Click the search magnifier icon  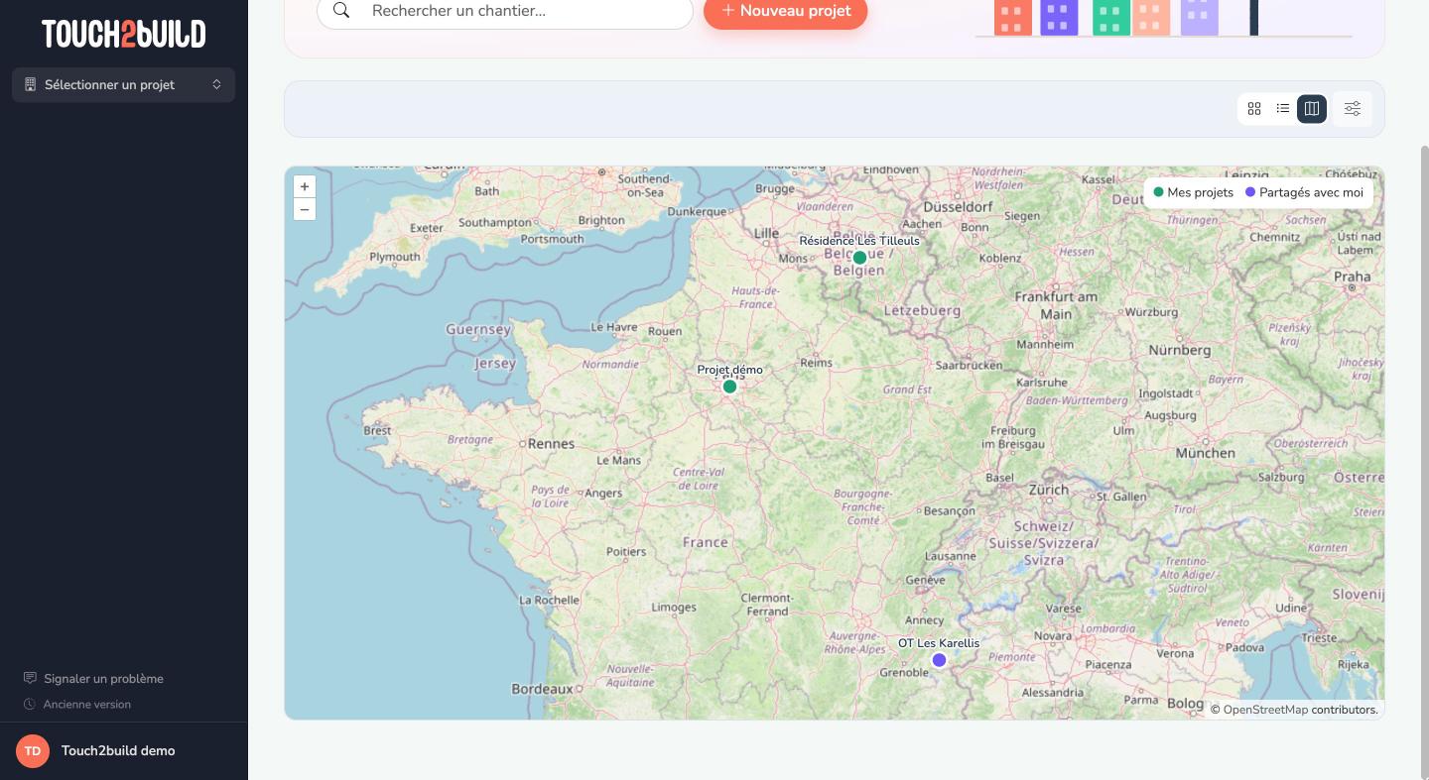tap(341, 11)
